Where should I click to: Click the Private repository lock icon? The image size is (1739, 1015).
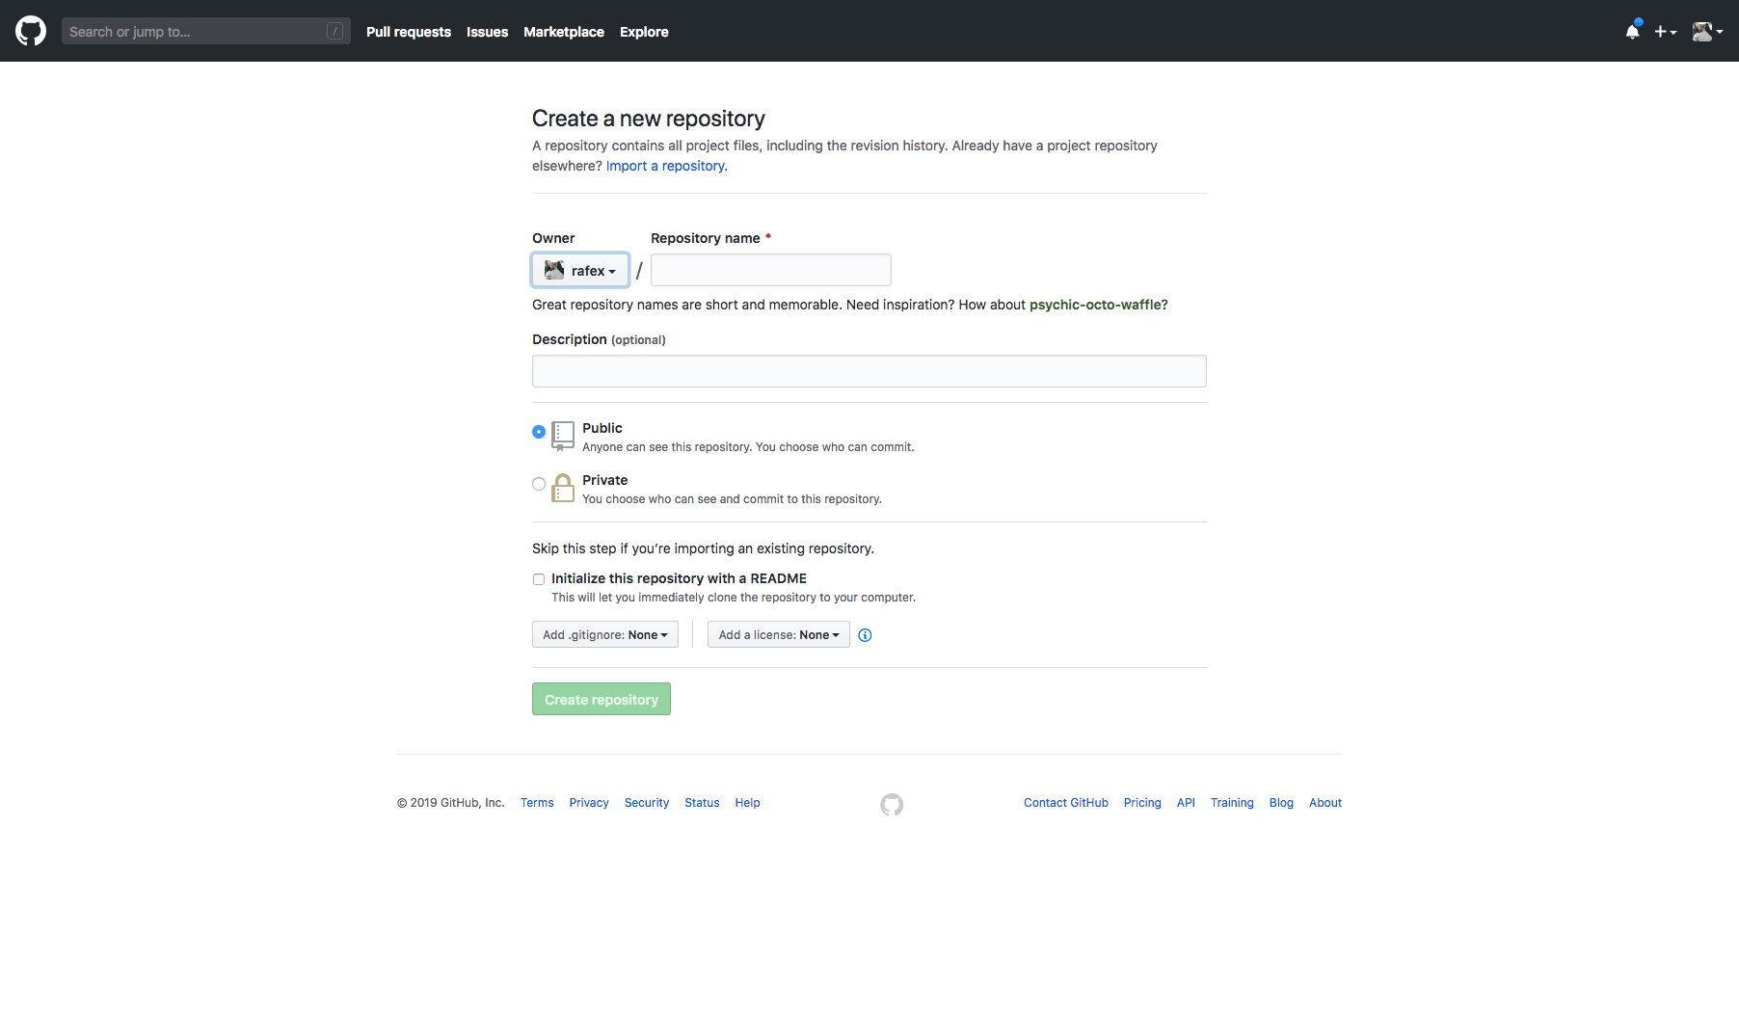563,488
